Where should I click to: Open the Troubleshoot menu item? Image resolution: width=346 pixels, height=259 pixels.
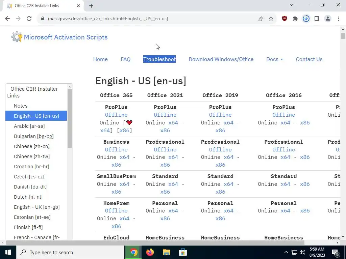click(159, 59)
